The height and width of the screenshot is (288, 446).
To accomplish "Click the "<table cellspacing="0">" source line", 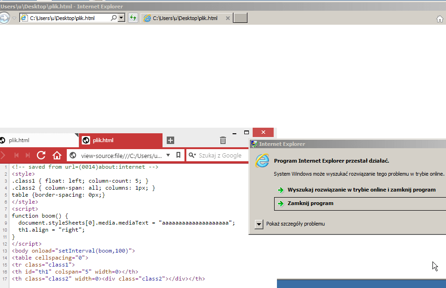I will pyautogui.click(x=50, y=258).
